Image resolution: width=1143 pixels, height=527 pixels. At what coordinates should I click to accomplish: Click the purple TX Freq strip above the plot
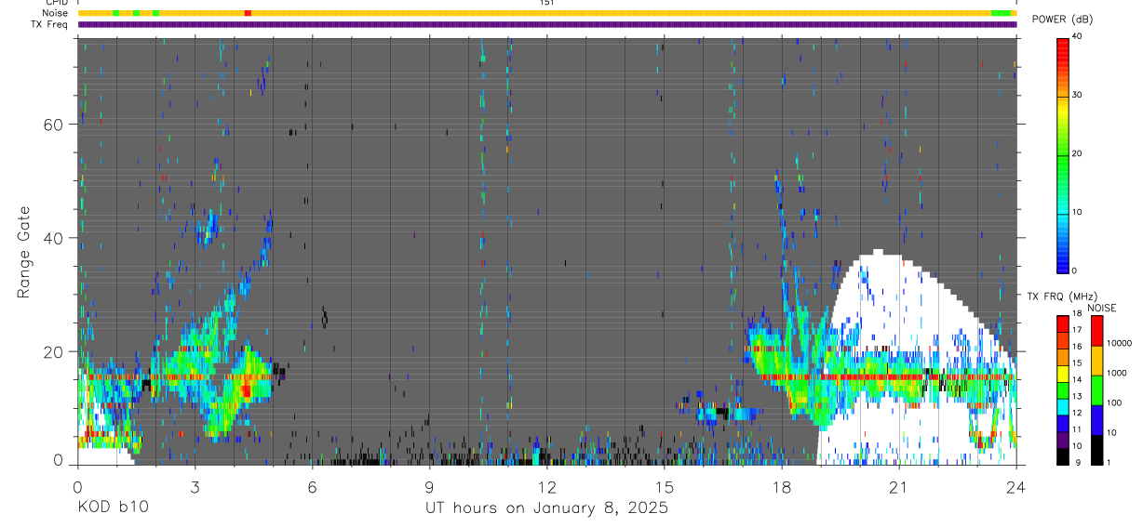pos(547,24)
